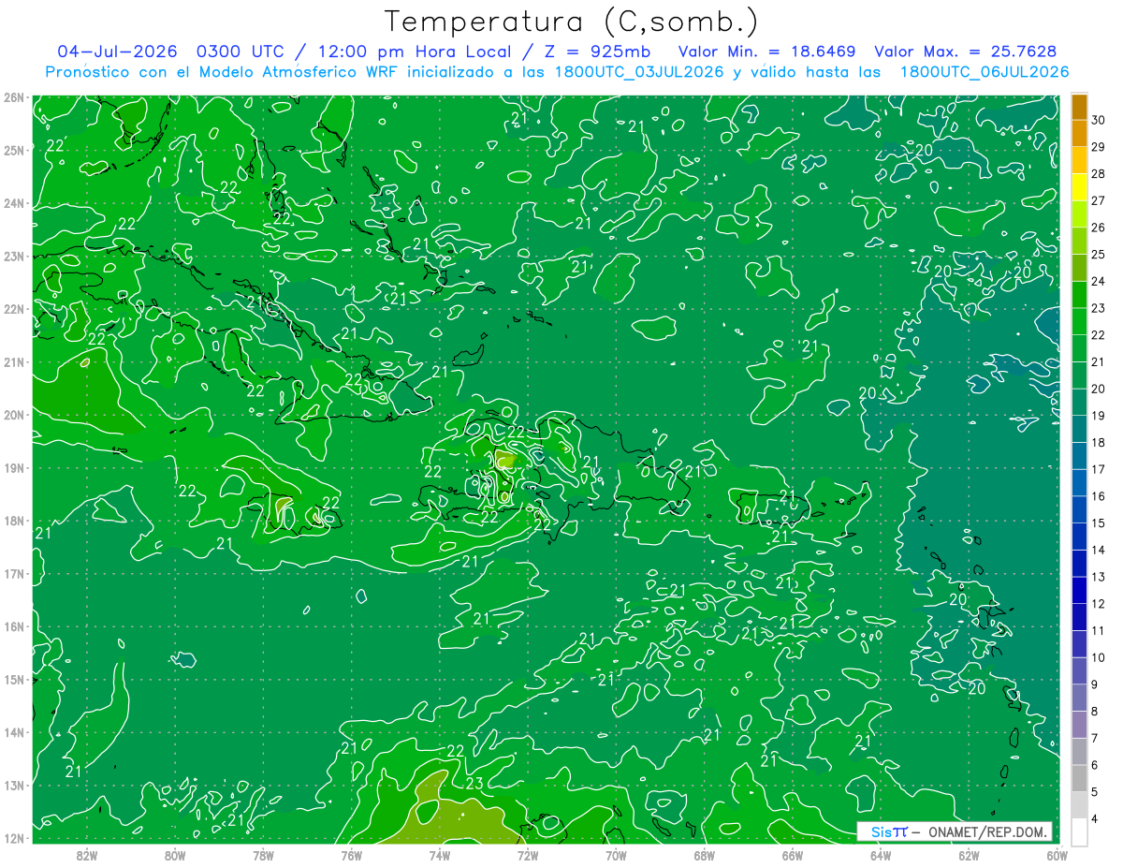Click the "Temperatura (C,somb.)" chart title
This screenshot has width=1123, height=868.
click(571, 22)
